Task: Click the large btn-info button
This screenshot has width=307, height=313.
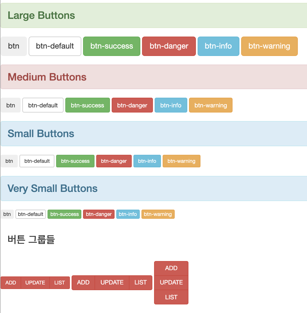Action: coord(218,46)
